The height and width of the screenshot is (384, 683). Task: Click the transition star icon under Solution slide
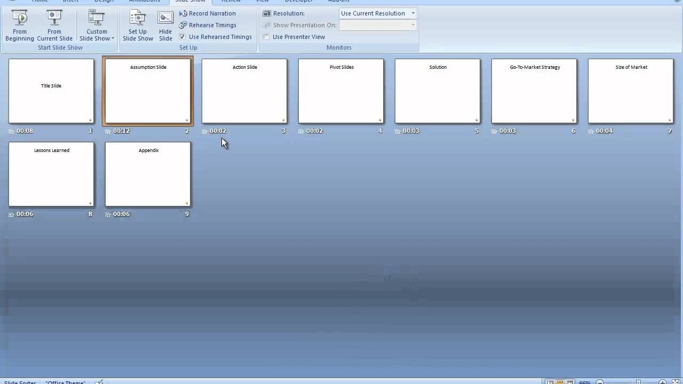[398, 131]
